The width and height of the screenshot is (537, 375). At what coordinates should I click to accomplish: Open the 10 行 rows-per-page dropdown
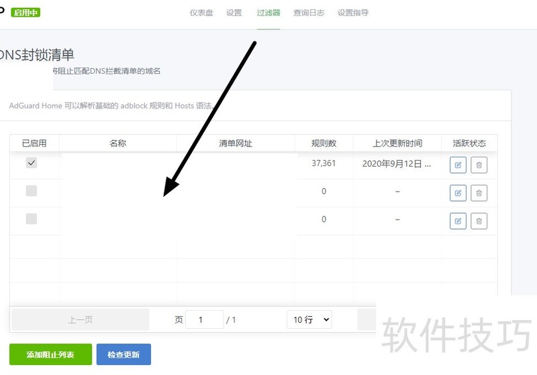click(309, 319)
